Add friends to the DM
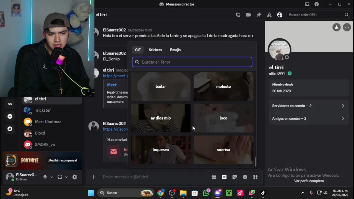 coord(269,15)
